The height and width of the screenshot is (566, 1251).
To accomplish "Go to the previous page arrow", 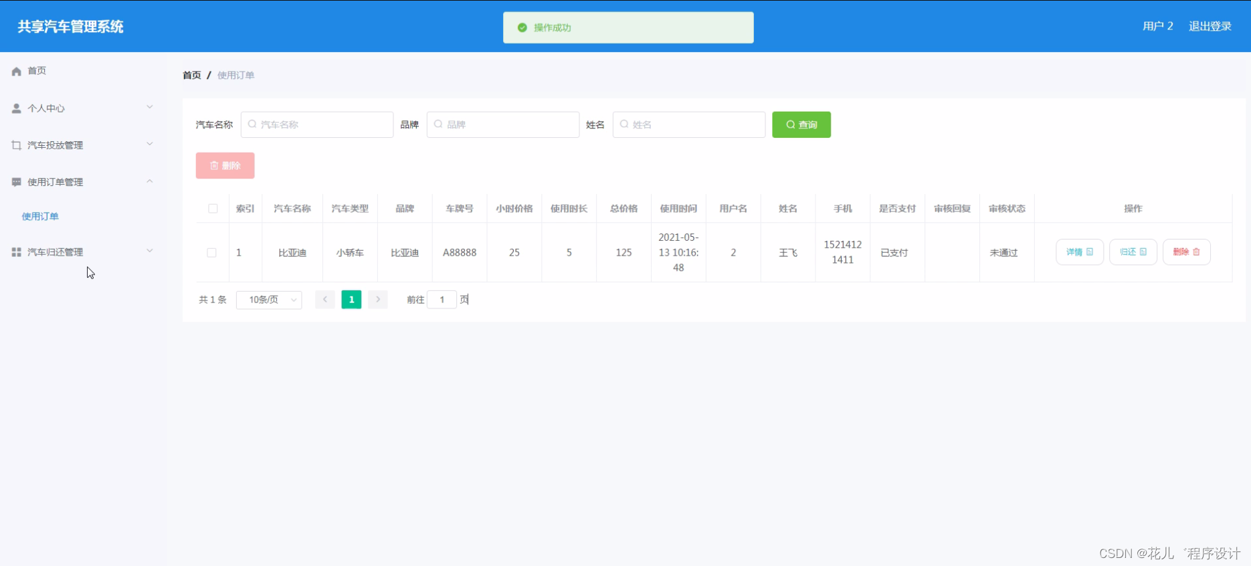I will [325, 300].
